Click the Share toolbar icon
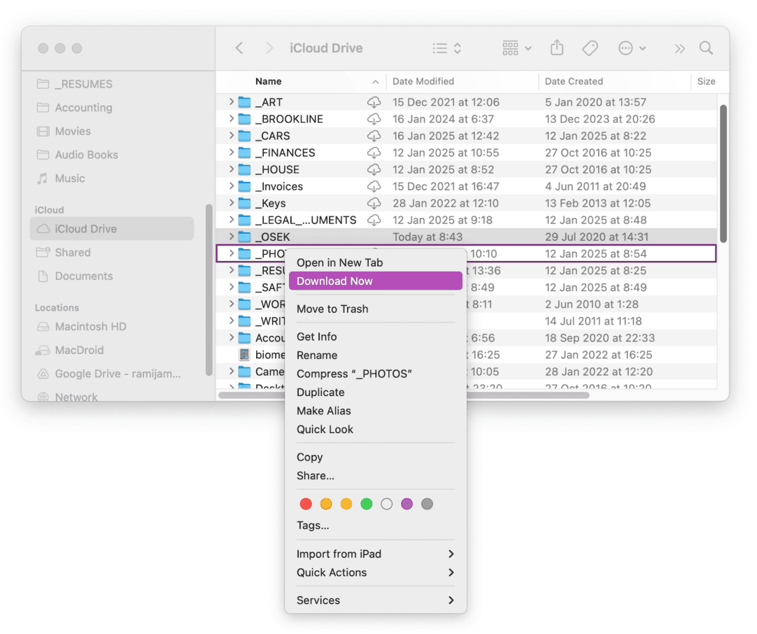Viewport: 757px width, 634px height. tap(557, 48)
